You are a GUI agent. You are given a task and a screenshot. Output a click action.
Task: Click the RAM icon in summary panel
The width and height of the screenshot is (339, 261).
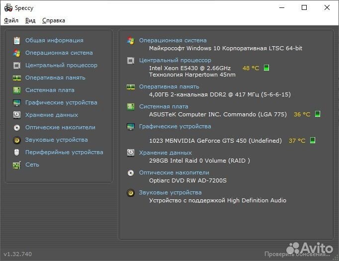point(131,87)
